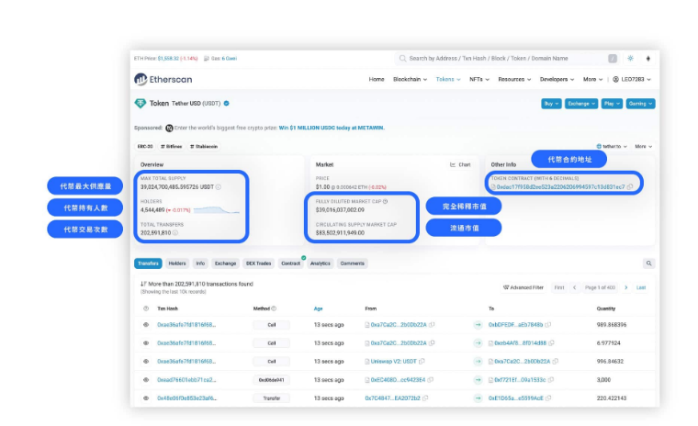Click the table search magnifier icon

click(x=648, y=263)
